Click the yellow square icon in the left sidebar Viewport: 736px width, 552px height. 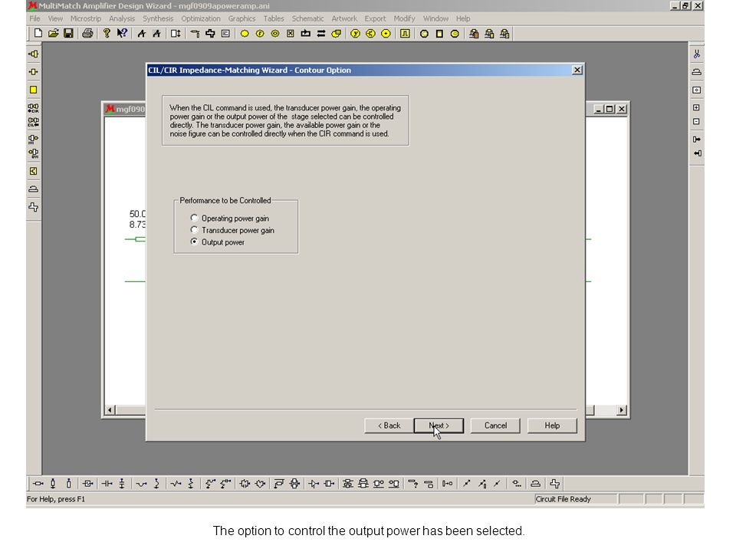click(33, 90)
